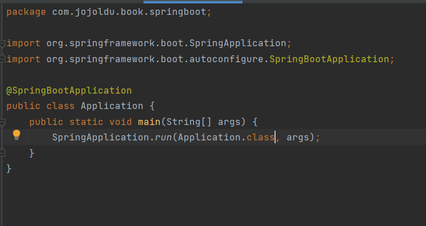The height and width of the screenshot is (226, 426).
Task: Collapse the imports fold marker beside SpringApplication import
Action: (x=2, y=43)
